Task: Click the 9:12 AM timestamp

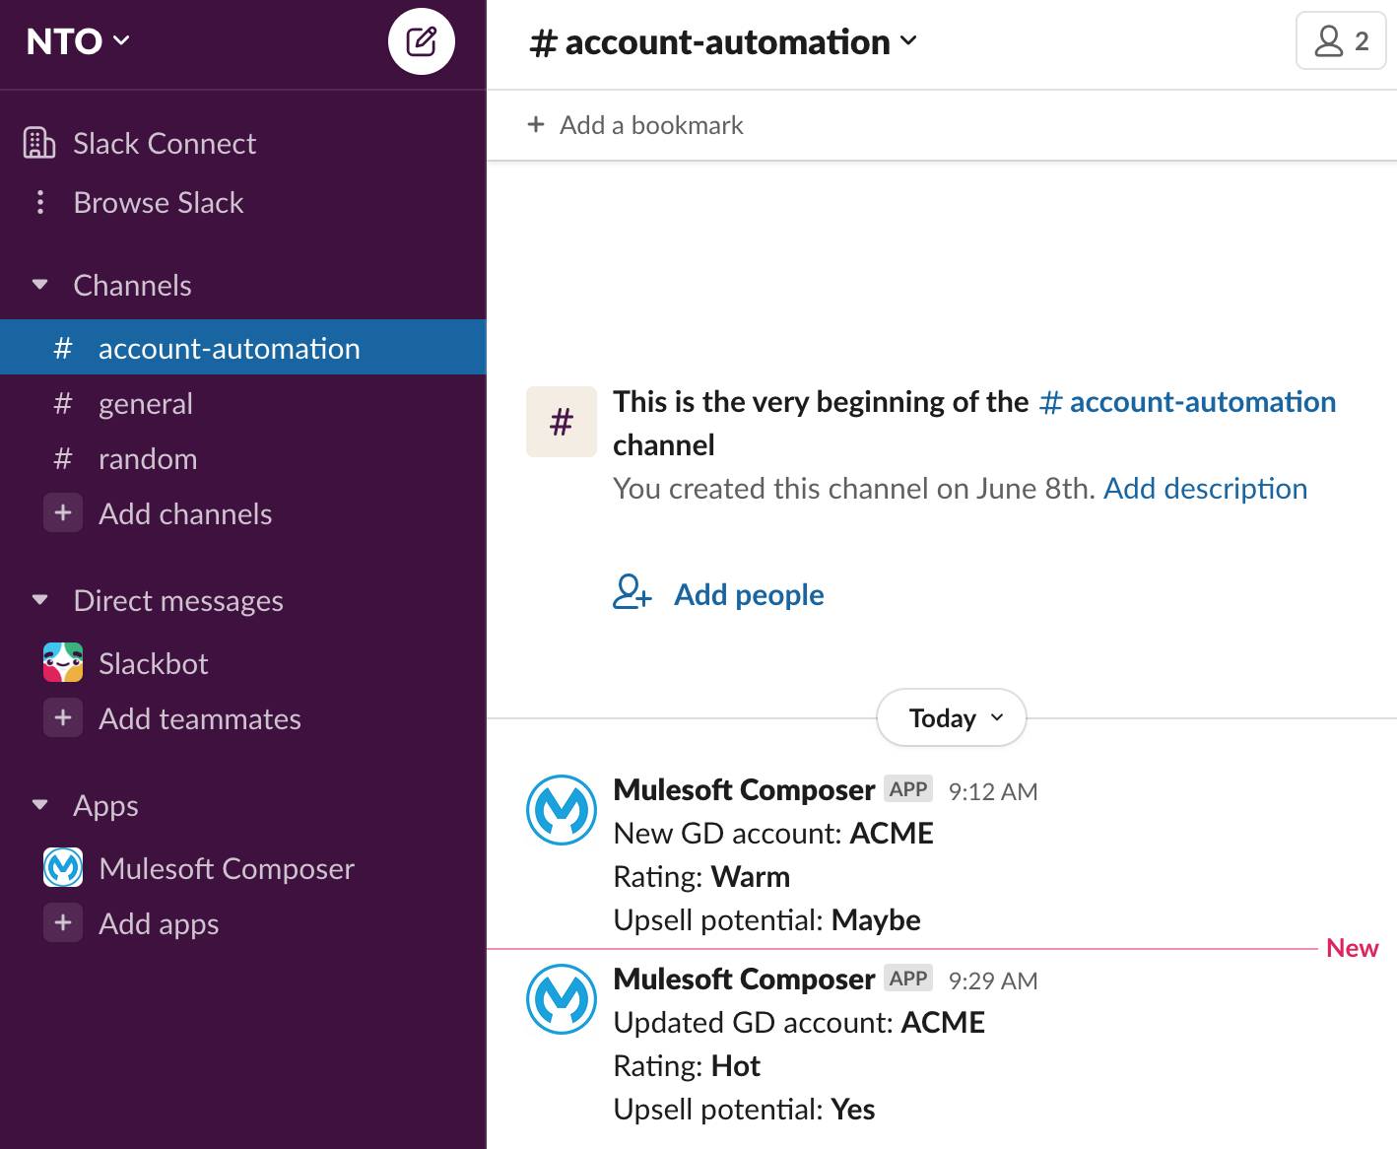Action: (x=993, y=791)
